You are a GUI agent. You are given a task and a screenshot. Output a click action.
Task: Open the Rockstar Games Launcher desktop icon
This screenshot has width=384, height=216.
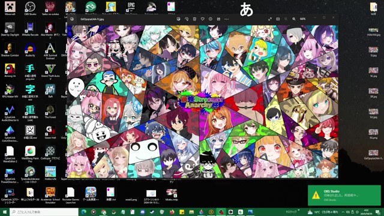pos(71,195)
